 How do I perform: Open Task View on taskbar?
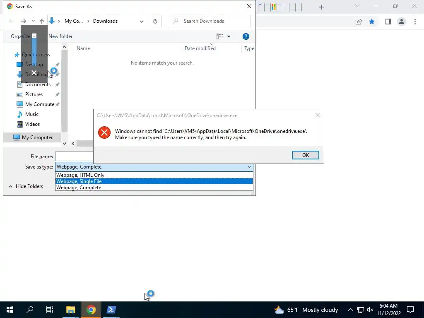tap(50, 310)
